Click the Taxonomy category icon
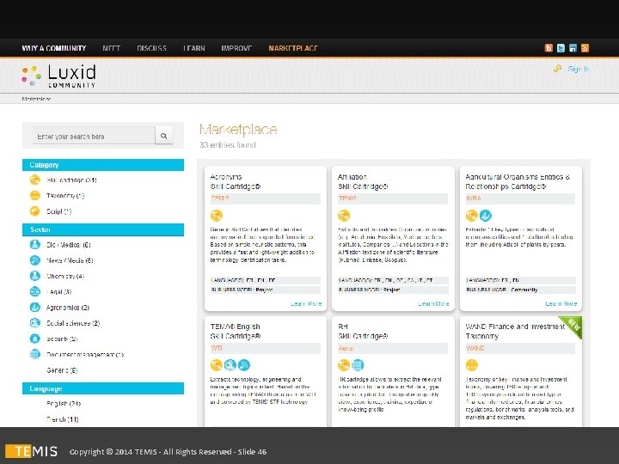Viewport: 619px width, 464px height. coord(35,196)
